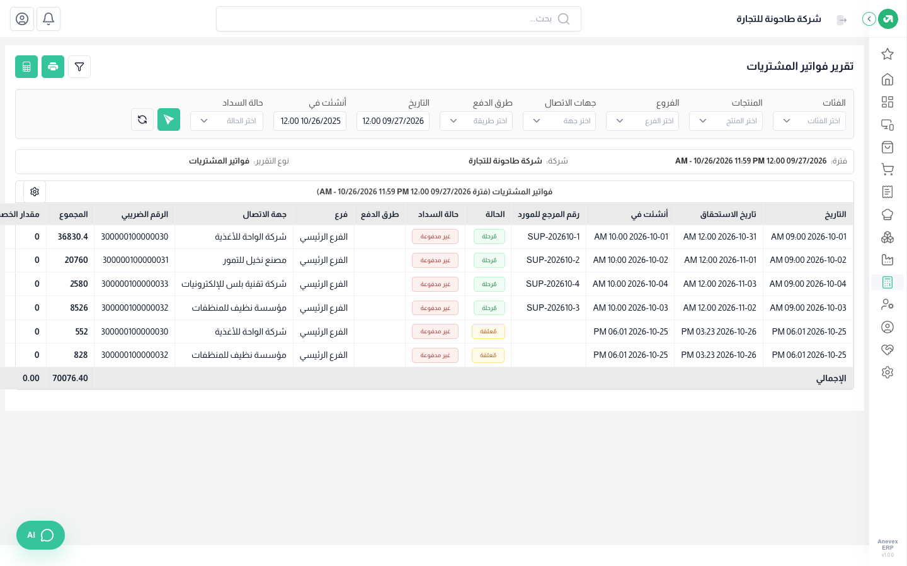Expand the الفئات categories dropdown
Screen dimensions: 907x566
tap(809, 121)
